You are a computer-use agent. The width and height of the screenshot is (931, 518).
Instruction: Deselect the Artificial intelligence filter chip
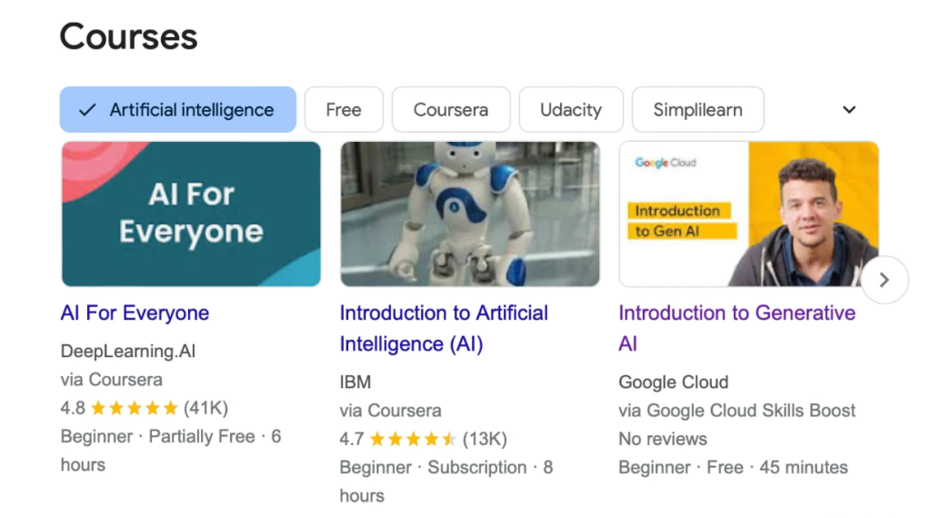coord(177,110)
